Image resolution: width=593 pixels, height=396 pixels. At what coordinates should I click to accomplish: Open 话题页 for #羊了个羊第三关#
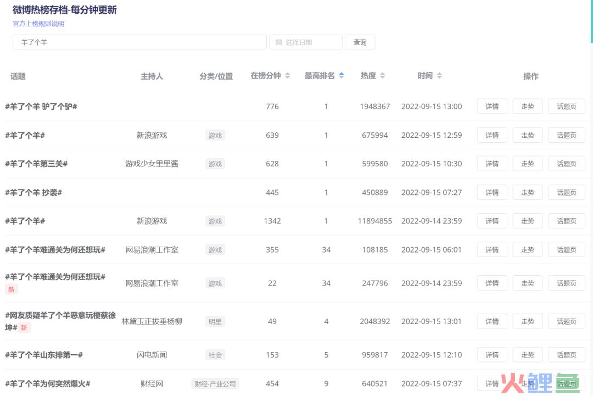[567, 164]
